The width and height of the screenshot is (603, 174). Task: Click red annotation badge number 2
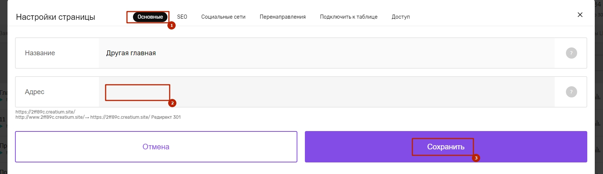(172, 103)
